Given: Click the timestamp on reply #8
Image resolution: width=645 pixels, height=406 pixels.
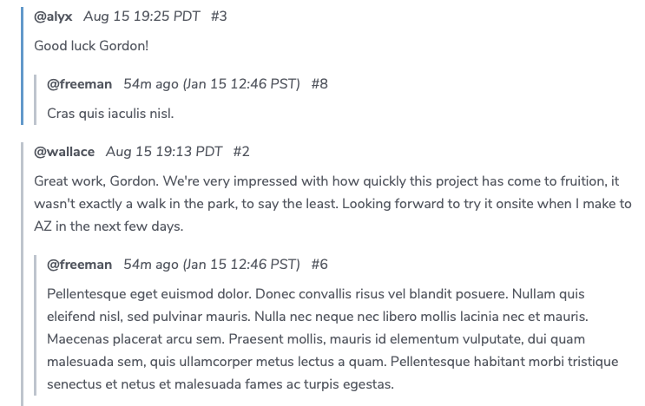Looking at the screenshot, I should point(212,84).
